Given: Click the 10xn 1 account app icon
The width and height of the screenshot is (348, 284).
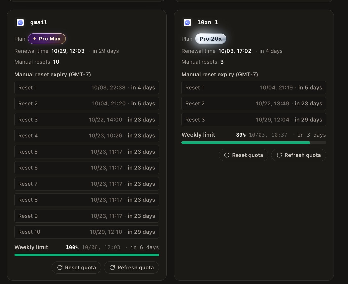Looking at the screenshot, I should [187, 22].
